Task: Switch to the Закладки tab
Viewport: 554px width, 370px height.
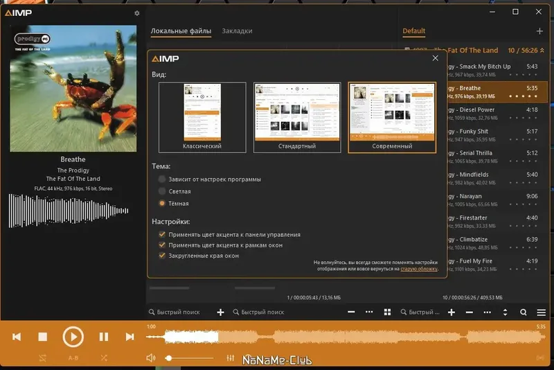Action: 237,31
